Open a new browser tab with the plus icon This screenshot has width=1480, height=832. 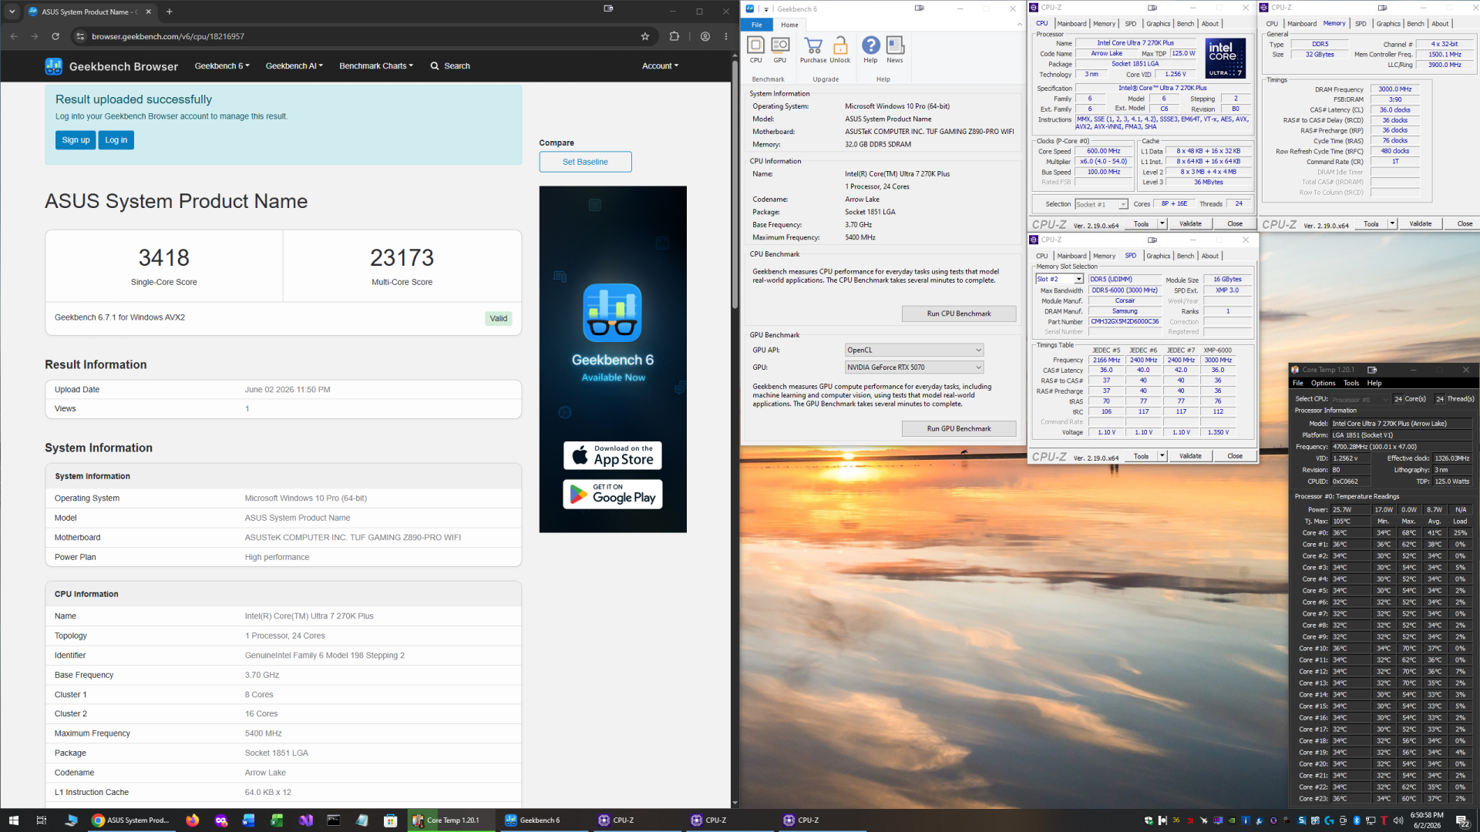pyautogui.click(x=170, y=12)
